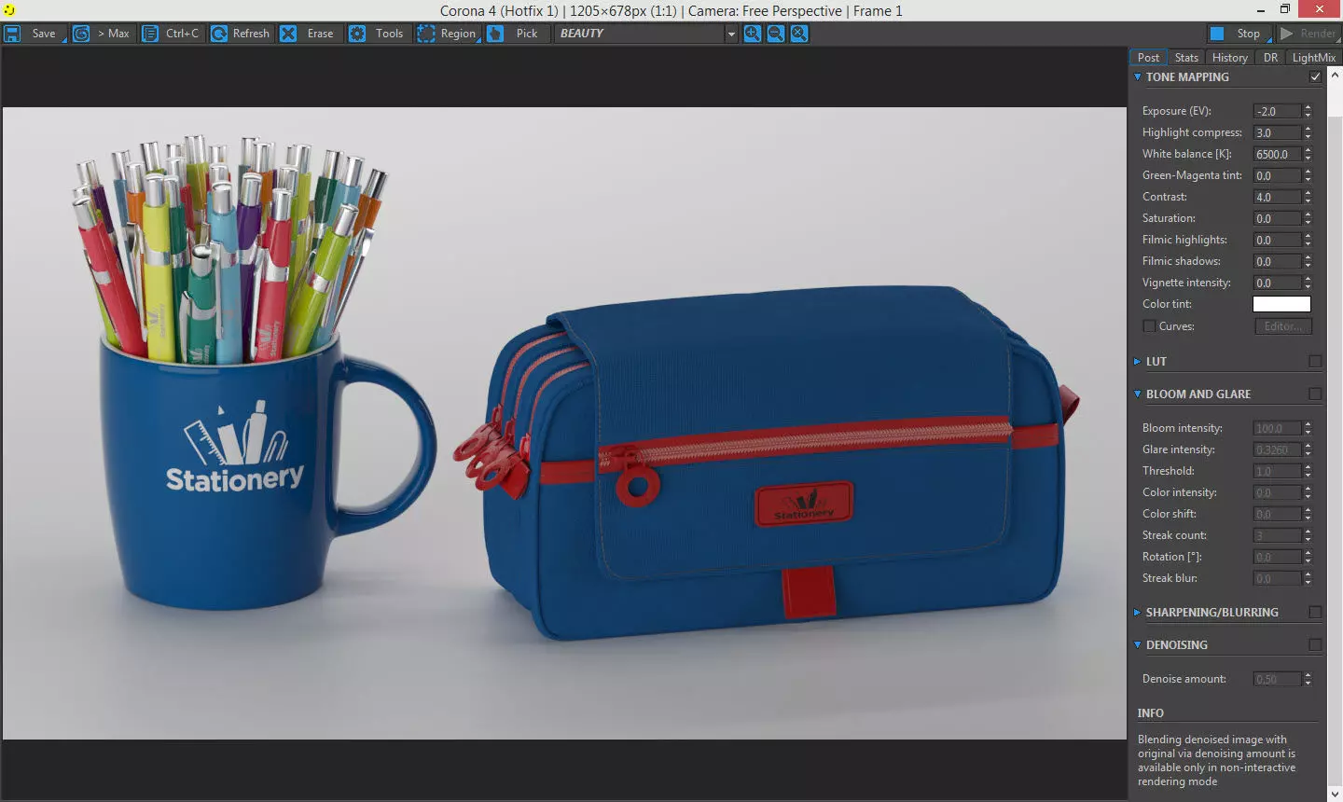Click the Vignette intensity value field
Screen dimensions: 1343x802
(x=1277, y=283)
